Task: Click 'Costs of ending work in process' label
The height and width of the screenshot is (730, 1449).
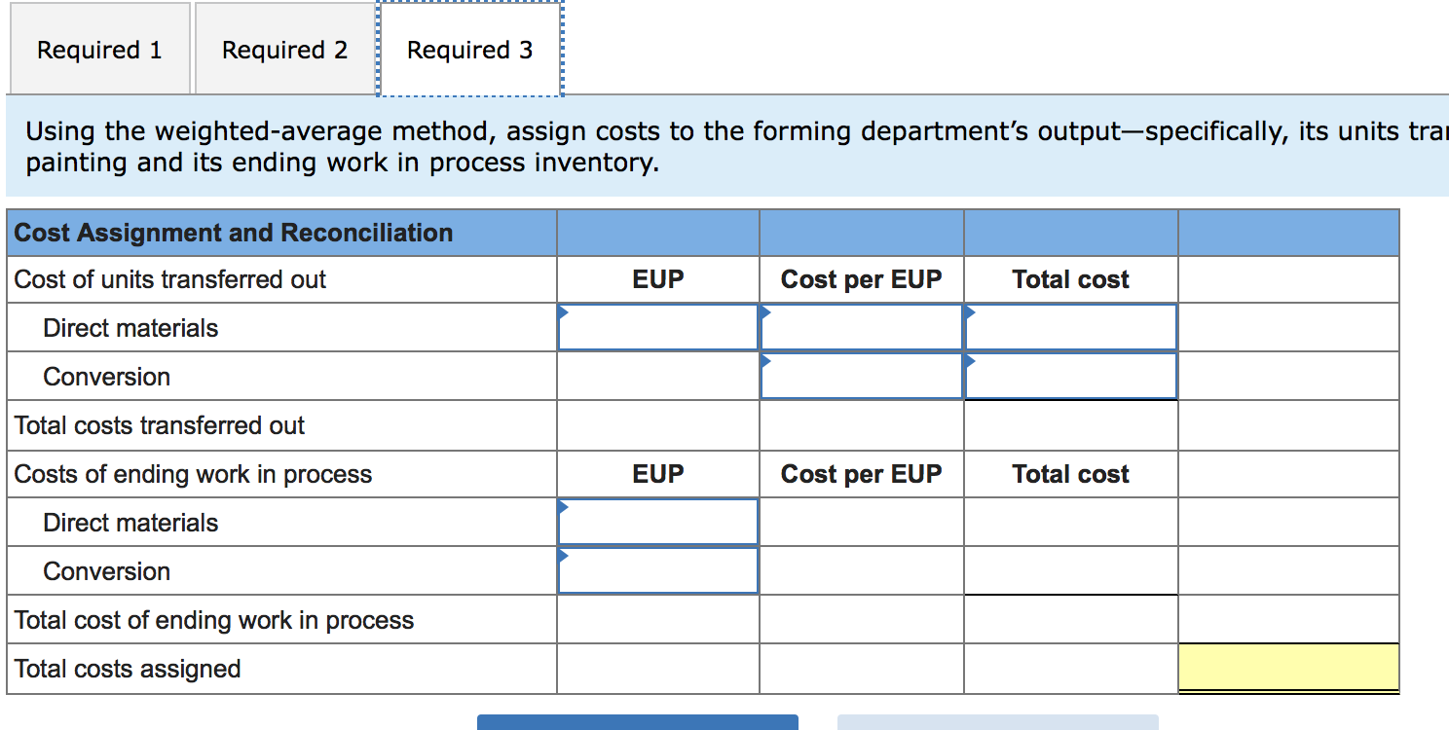Action: pyautogui.click(x=193, y=474)
